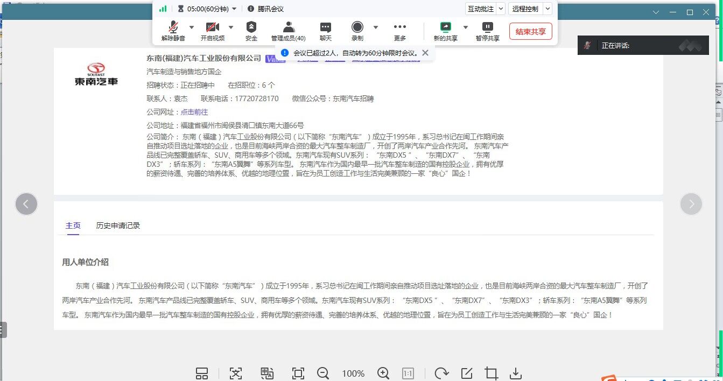This screenshot has height=381, width=723.
Task: Click the 互动批注 annotation button
Action: pos(481,9)
